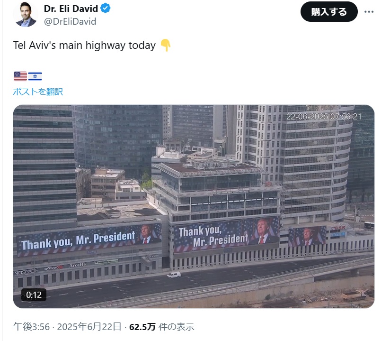
Task: Click the US flag emoji
Action: click(20, 76)
